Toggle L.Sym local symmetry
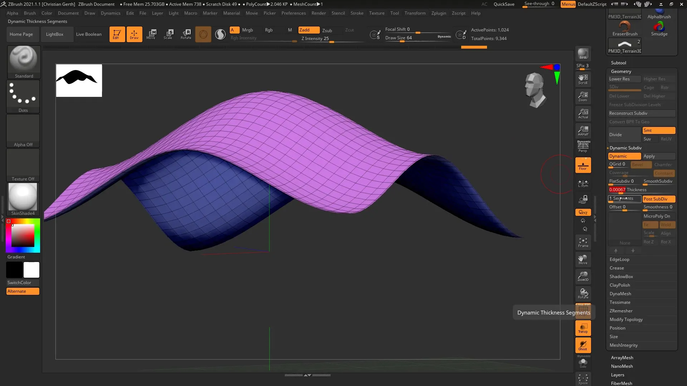Screen dimensions: 687x386 point(583,183)
